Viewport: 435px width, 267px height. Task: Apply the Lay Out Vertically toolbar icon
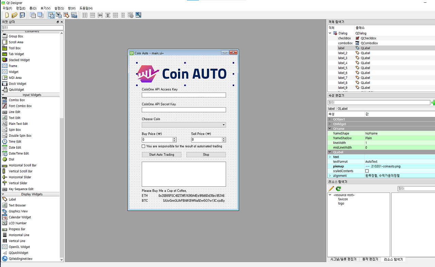pyautogui.click(x=92, y=15)
